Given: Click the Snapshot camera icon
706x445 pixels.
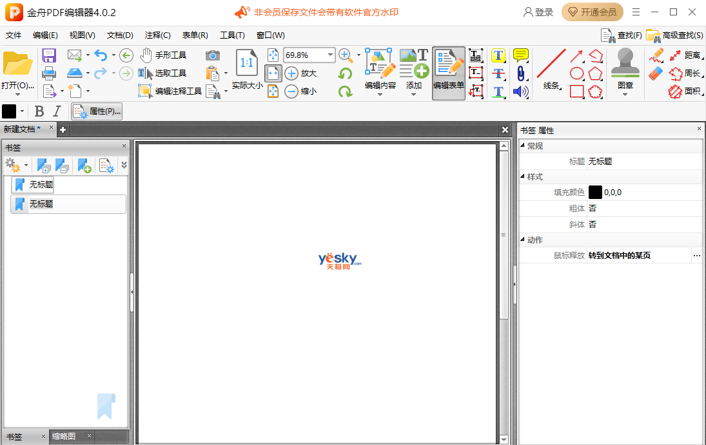Looking at the screenshot, I should tap(213, 55).
